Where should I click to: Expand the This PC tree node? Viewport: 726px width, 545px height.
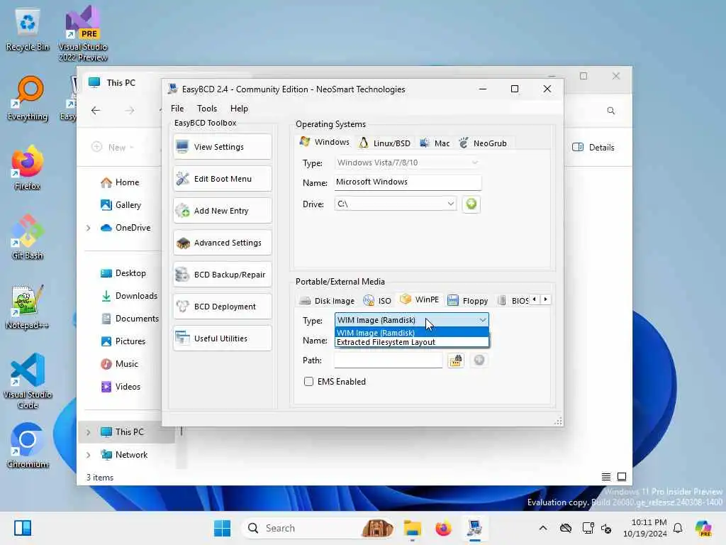click(88, 432)
